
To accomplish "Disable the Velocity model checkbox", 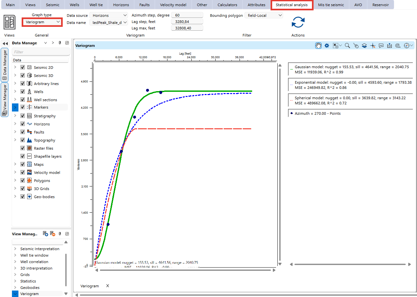I will pos(23,173).
